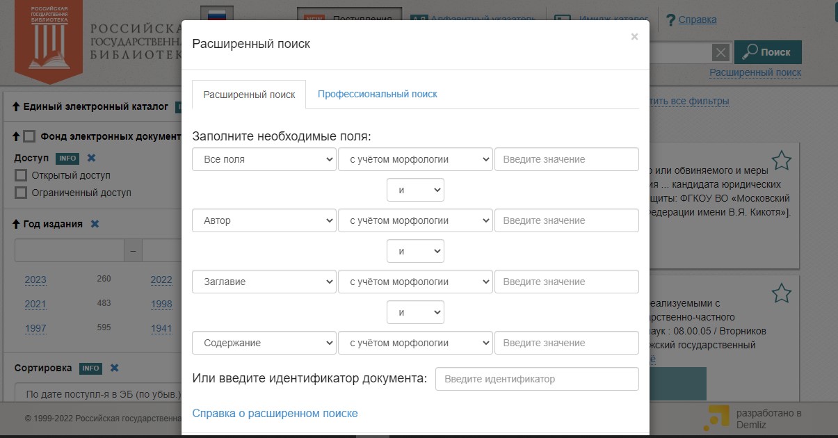Switch to Расширенный поиск tab
Viewport: 838px width, 438px height.
(x=249, y=95)
